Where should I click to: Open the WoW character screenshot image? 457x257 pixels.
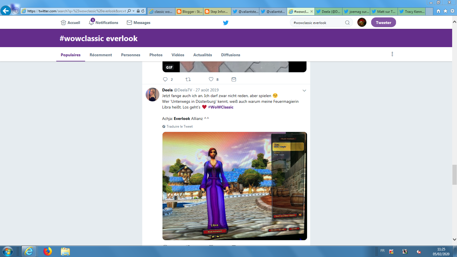(x=234, y=186)
